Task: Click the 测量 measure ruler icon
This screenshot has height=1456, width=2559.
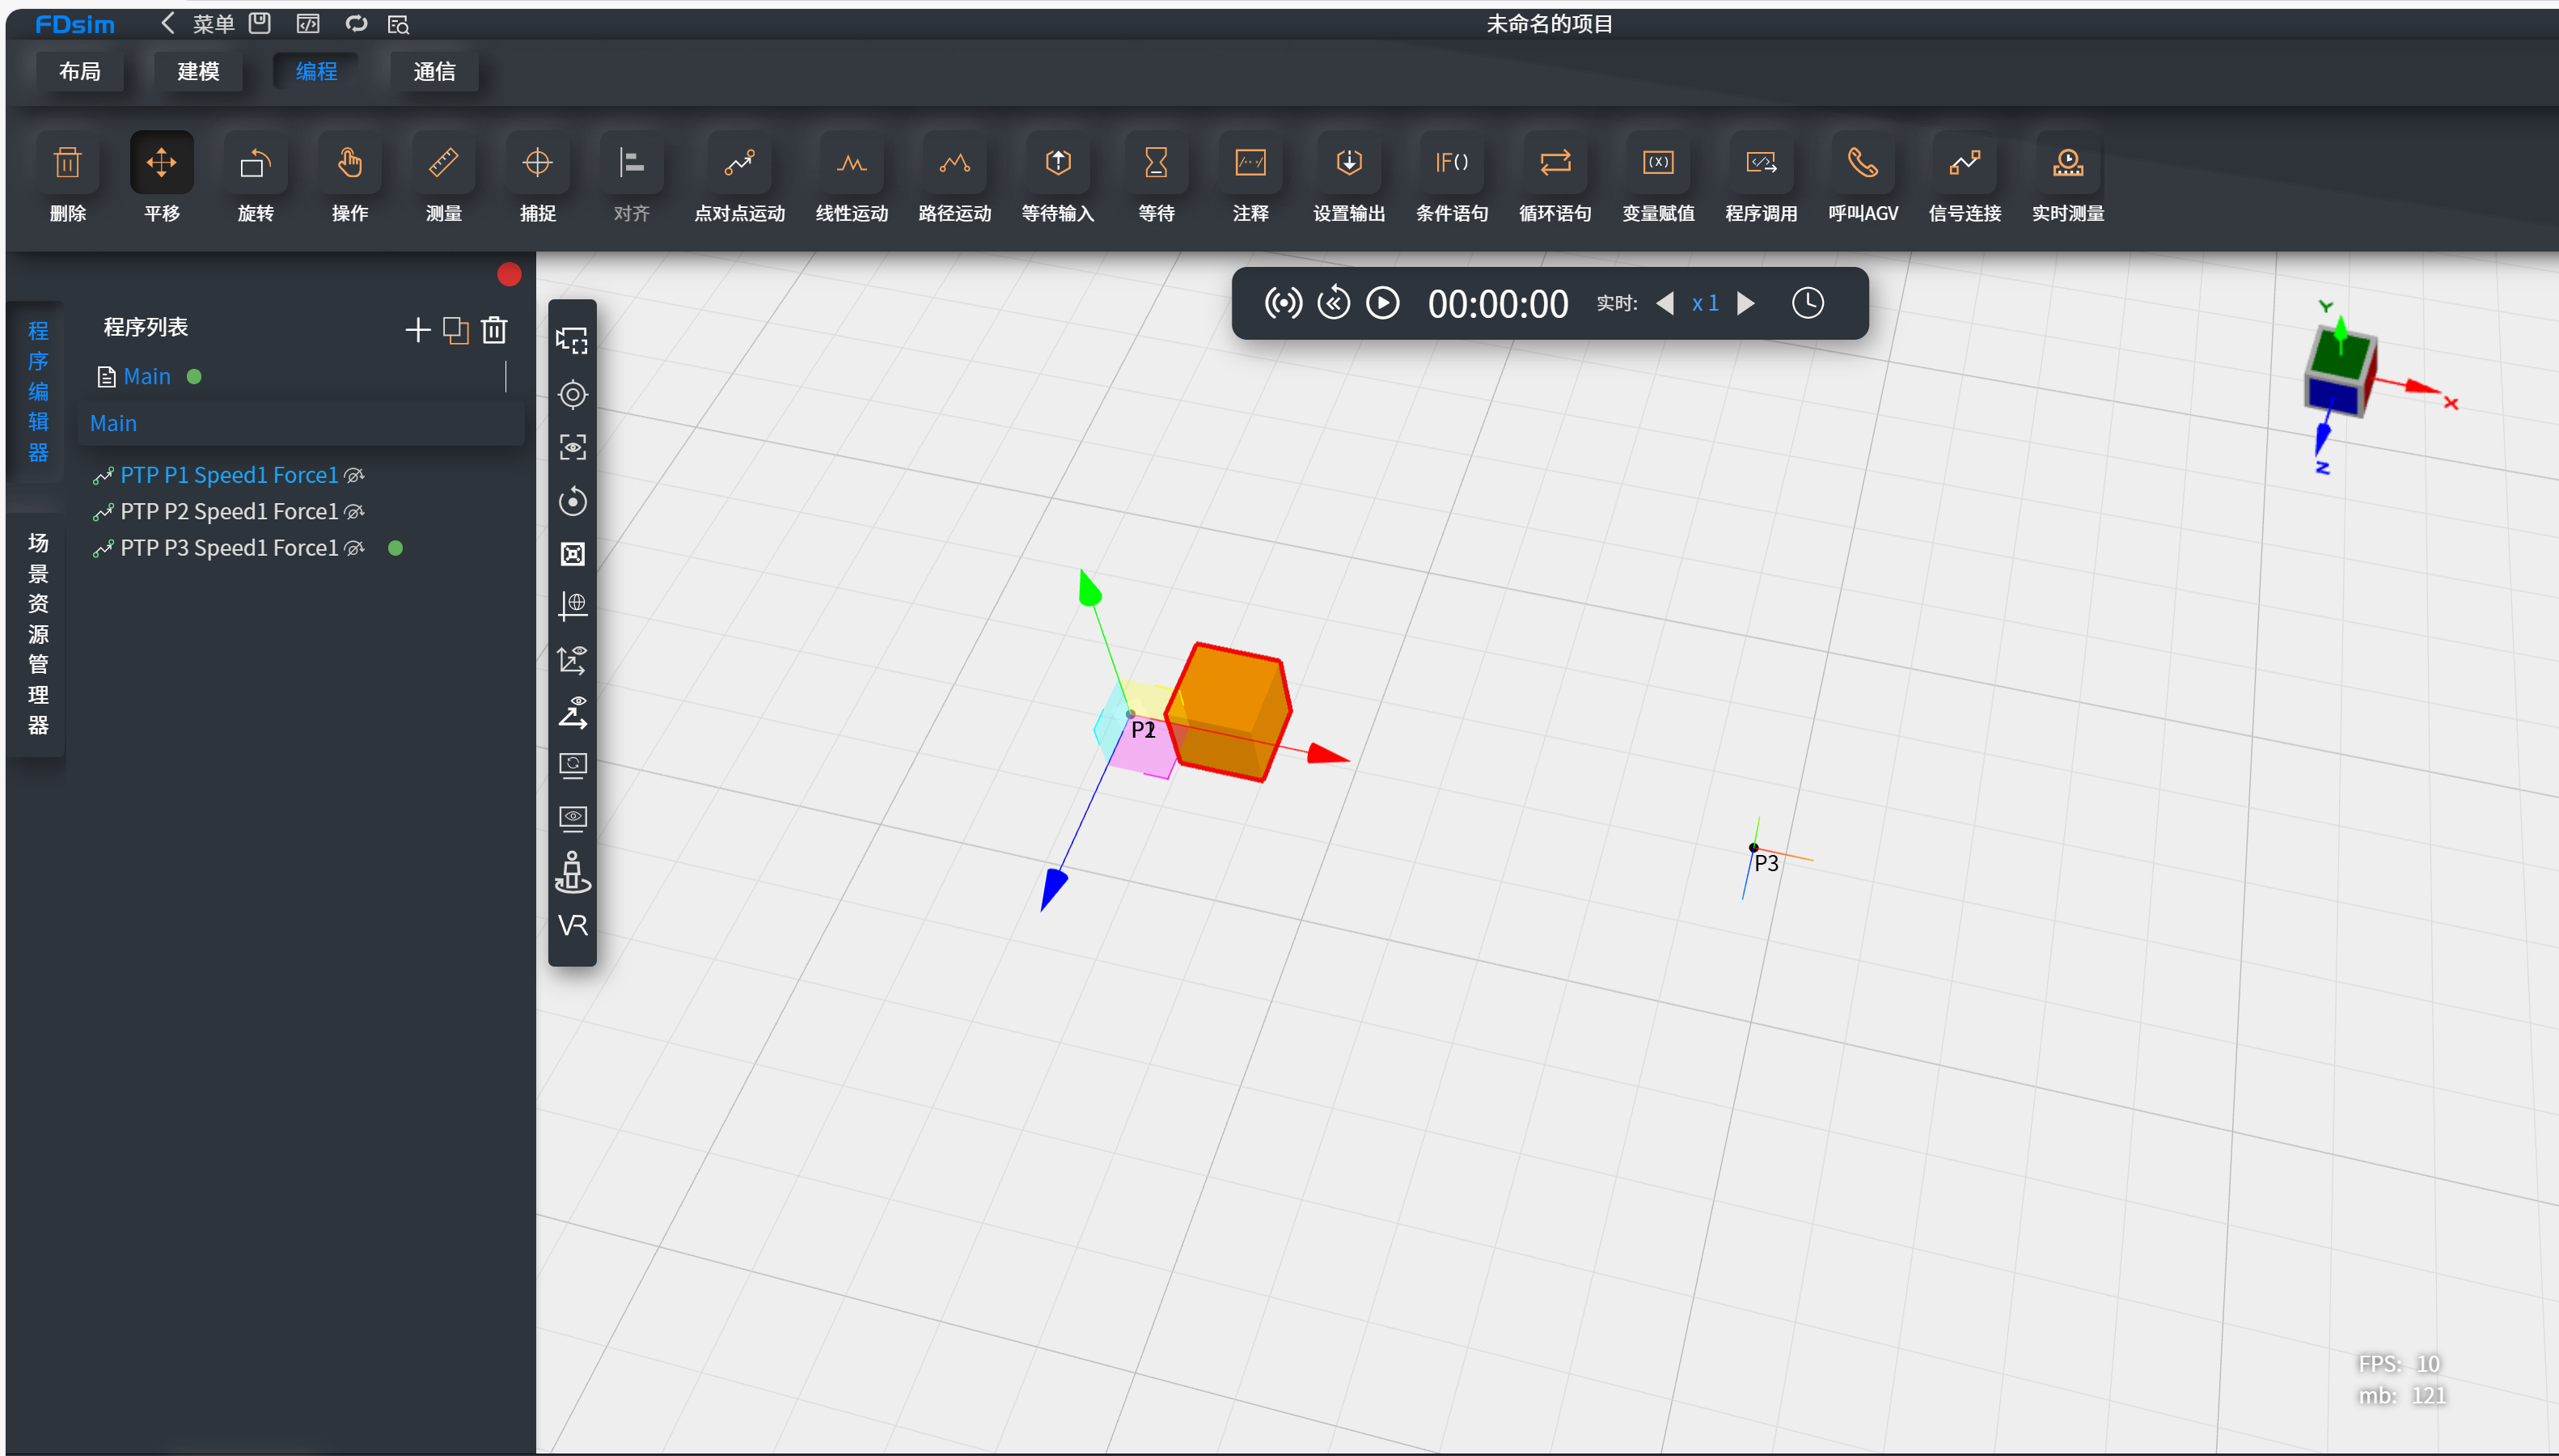Action: click(443, 163)
